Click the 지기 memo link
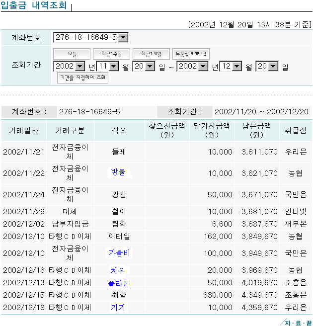The width and height of the screenshot is (313, 328). coord(118,308)
